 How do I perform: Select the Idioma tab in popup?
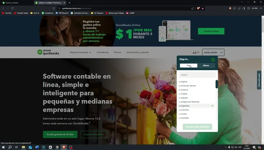(x=206, y=65)
